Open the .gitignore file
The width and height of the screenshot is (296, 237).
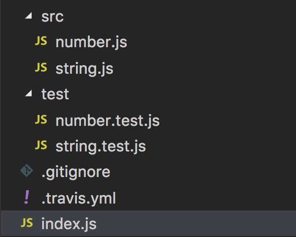pos(76,172)
